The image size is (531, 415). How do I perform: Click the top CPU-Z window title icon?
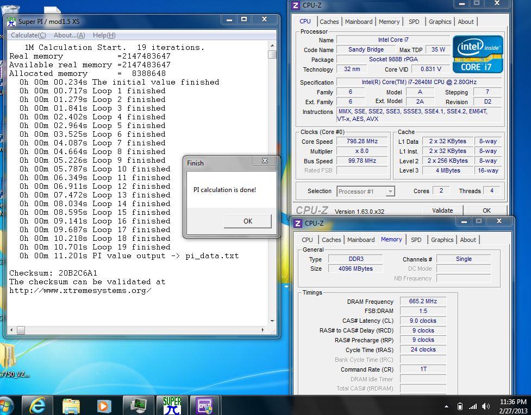pyautogui.click(x=296, y=5)
